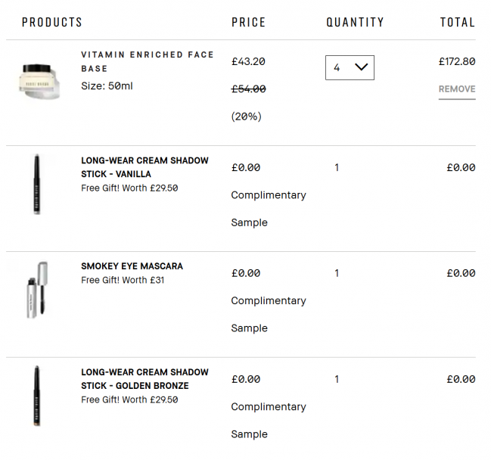
Task: Open Vitamin Enriched Face Base product title
Action: click(148, 61)
